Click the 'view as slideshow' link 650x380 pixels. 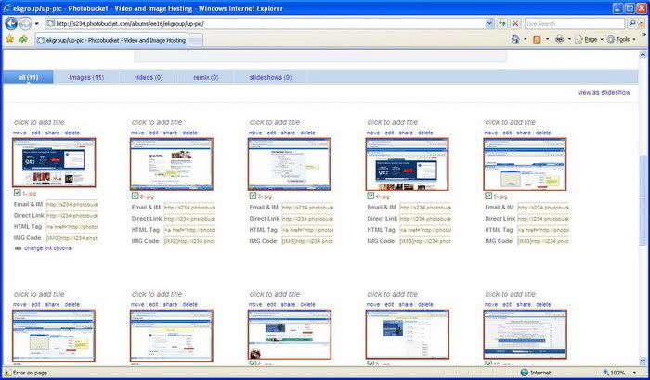pos(604,92)
